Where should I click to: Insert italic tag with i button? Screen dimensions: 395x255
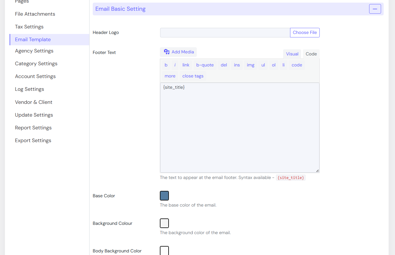point(175,65)
